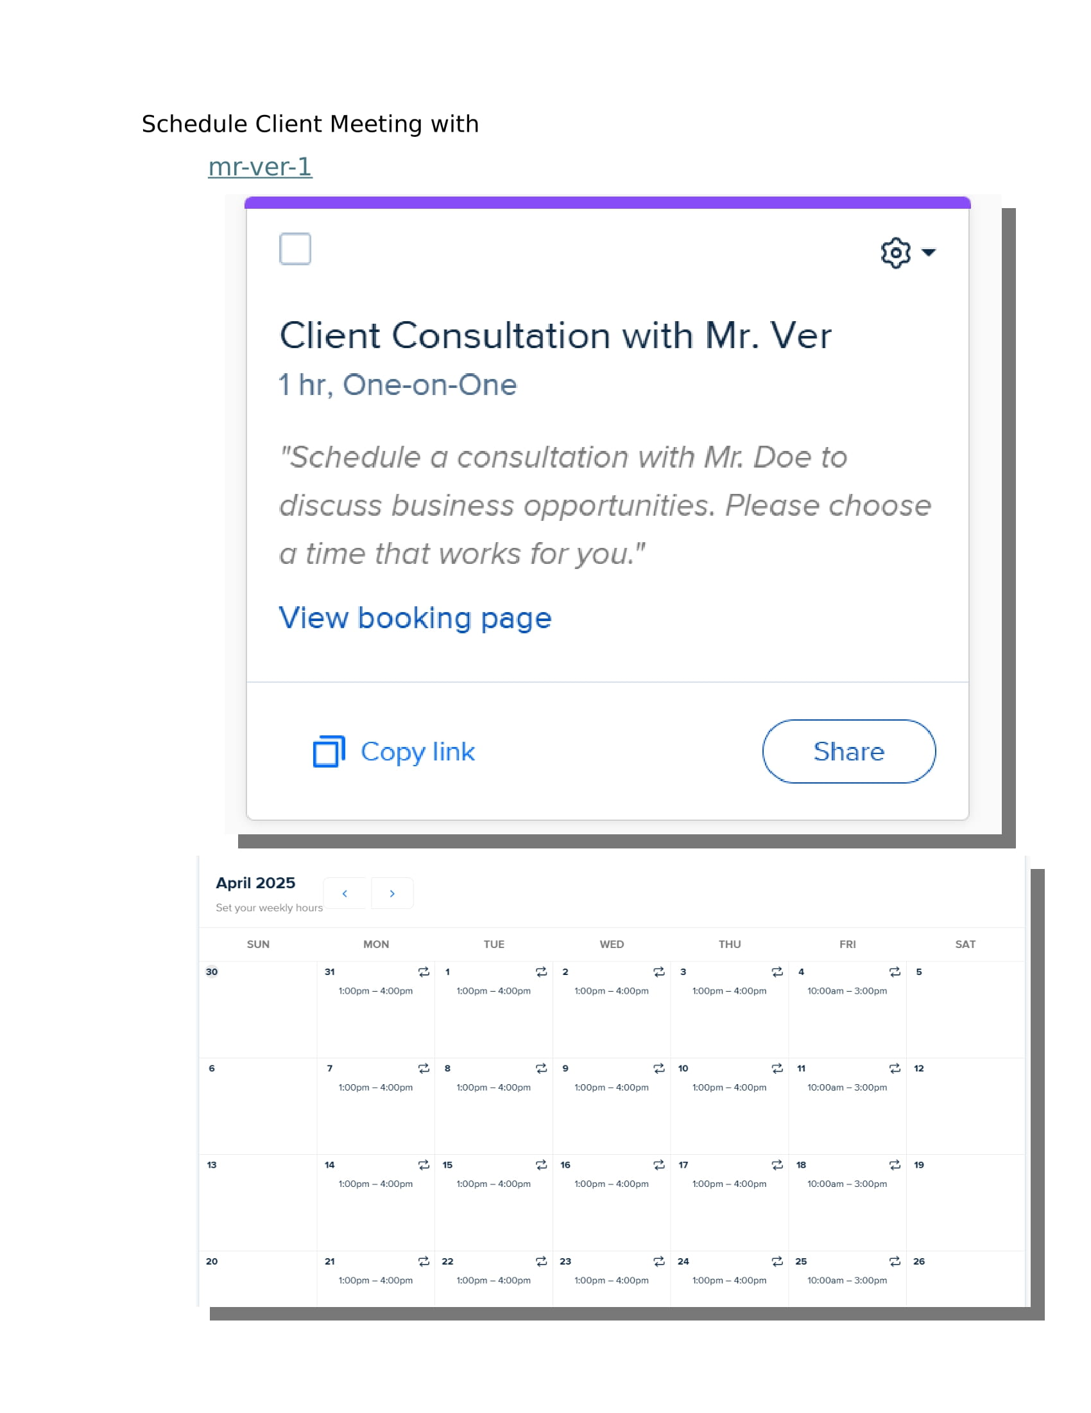Click View booking page link

pyautogui.click(x=415, y=618)
